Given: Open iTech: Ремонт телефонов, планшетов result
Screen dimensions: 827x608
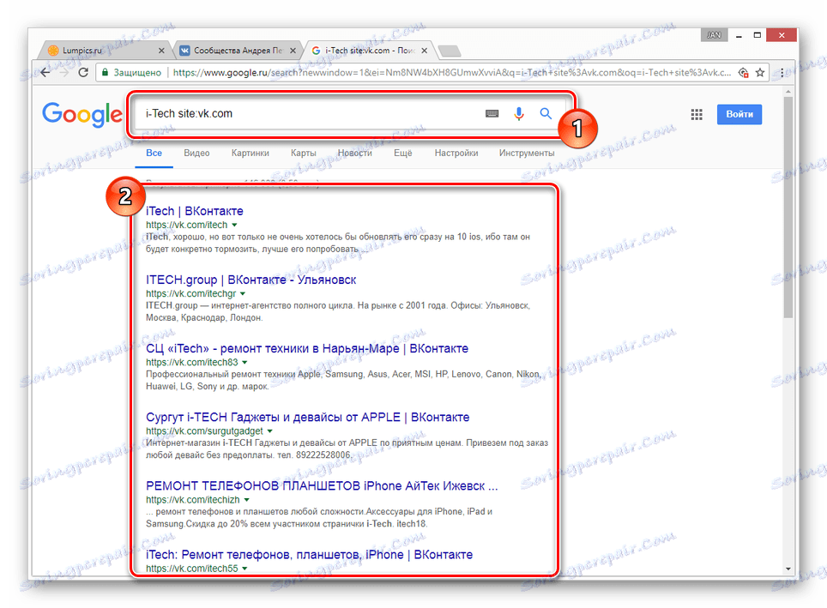Looking at the screenshot, I should tap(309, 555).
